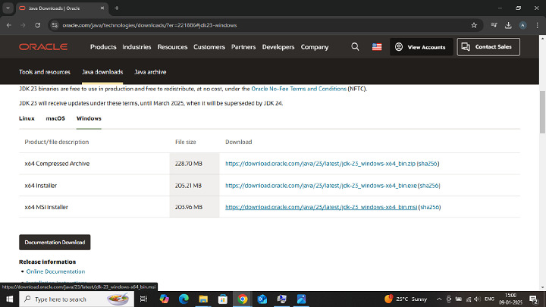546x307 pixels.
Task: Open Outlook from the taskbar
Action: click(x=262, y=299)
